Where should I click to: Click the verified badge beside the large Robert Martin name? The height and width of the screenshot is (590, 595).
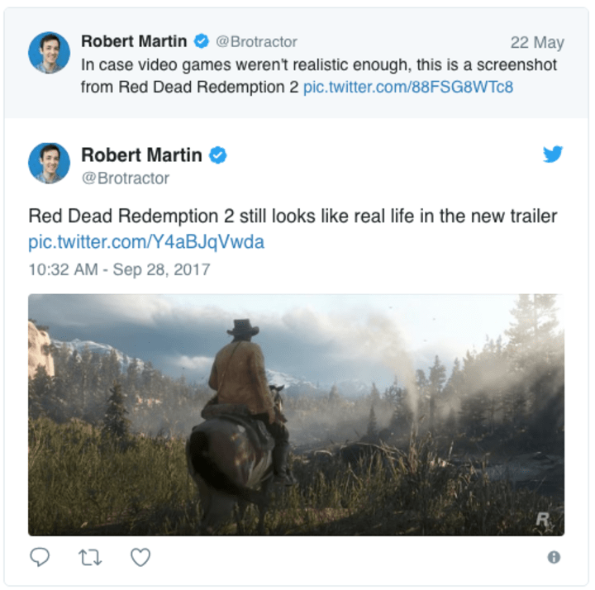[x=218, y=155]
